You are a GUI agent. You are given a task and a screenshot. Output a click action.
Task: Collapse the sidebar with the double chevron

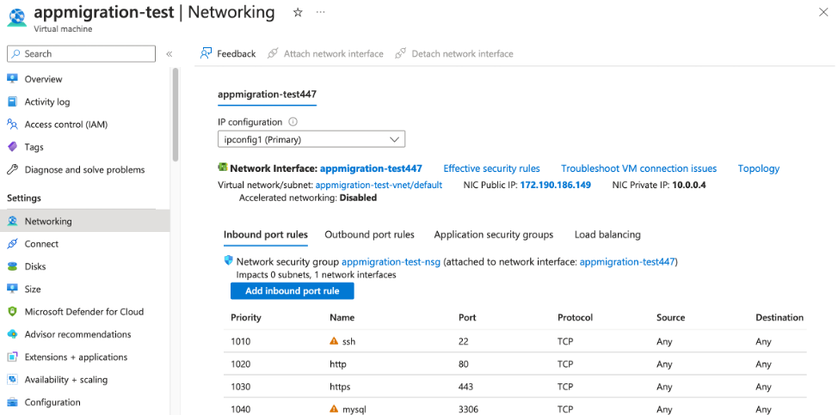[x=169, y=54]
